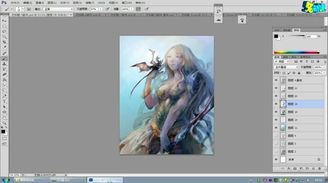
Task: Select the Eyedropper tool
Action: click(4, 47)
